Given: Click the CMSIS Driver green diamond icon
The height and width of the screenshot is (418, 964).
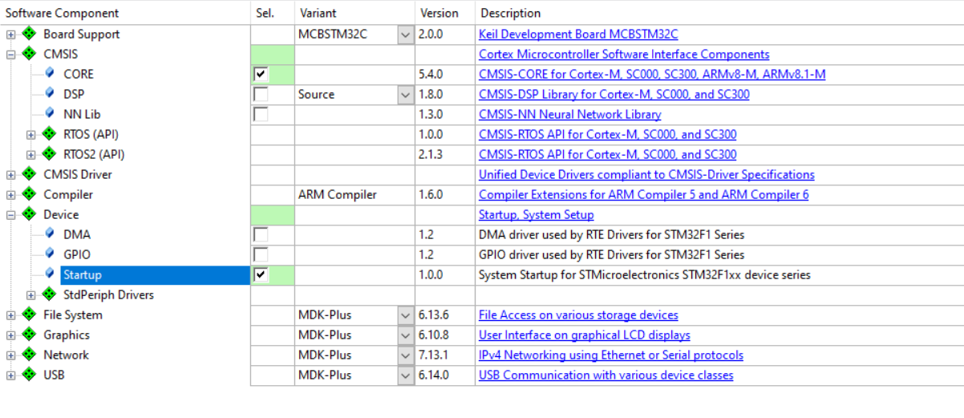Looking at the screenshot, I should pos(29,174).
